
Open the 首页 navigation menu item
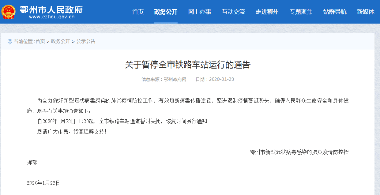[x=138, y=12]
